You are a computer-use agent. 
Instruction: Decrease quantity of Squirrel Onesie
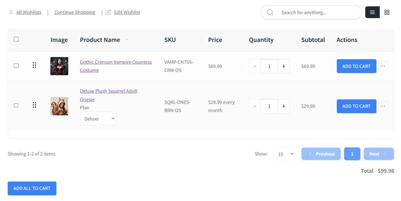(x=255, y=106)
